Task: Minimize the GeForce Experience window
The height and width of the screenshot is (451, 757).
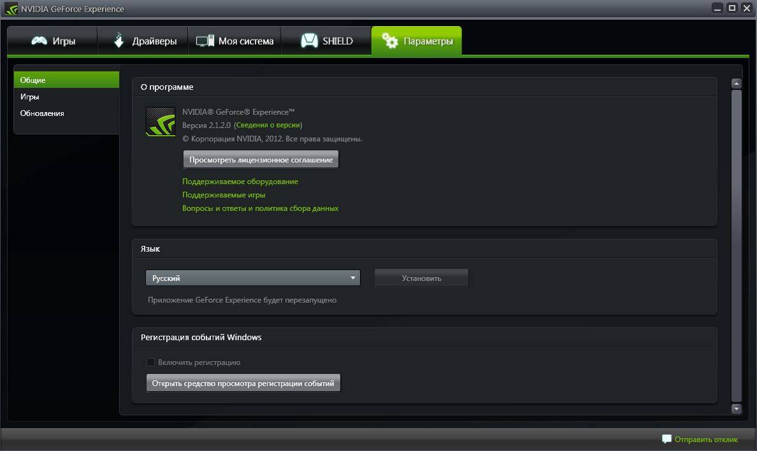Action: [717, 8]
